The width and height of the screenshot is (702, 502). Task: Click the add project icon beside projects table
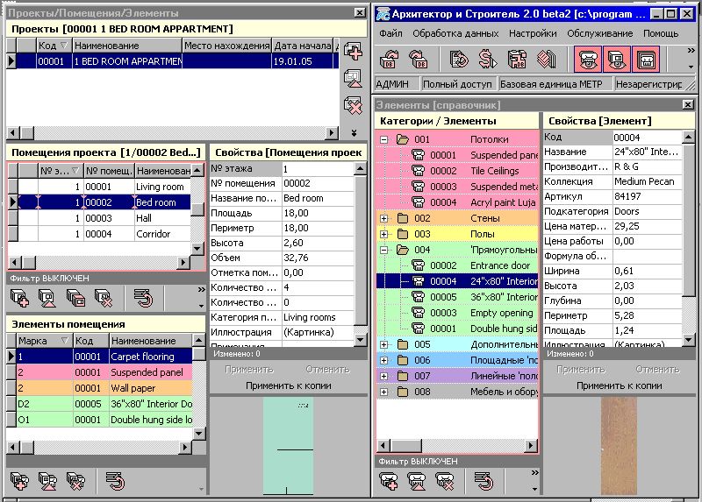tap(354, 52)
